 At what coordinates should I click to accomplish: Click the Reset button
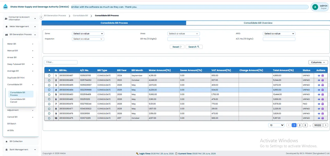(177, 47)
